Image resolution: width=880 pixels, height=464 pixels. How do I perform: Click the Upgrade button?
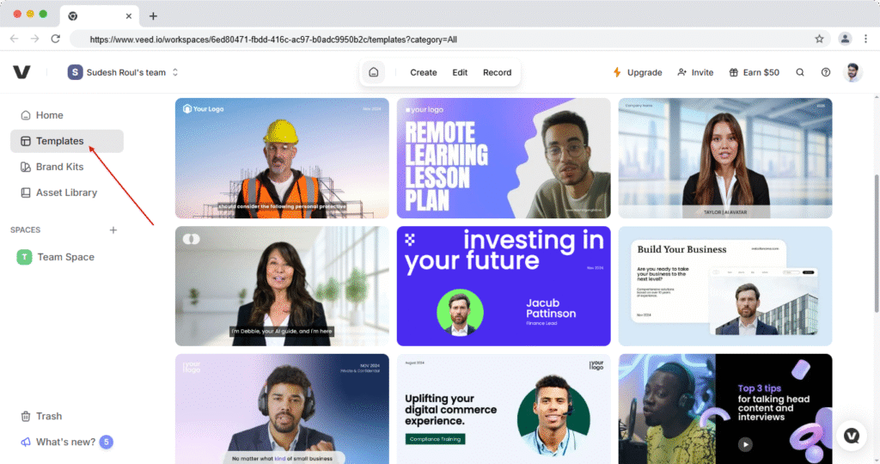click(638, 72)
